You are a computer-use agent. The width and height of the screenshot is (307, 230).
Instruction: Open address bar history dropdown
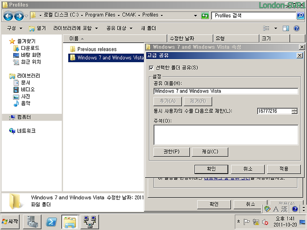coord(195,16)
